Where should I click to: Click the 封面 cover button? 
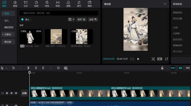click(x=24, y=93)
